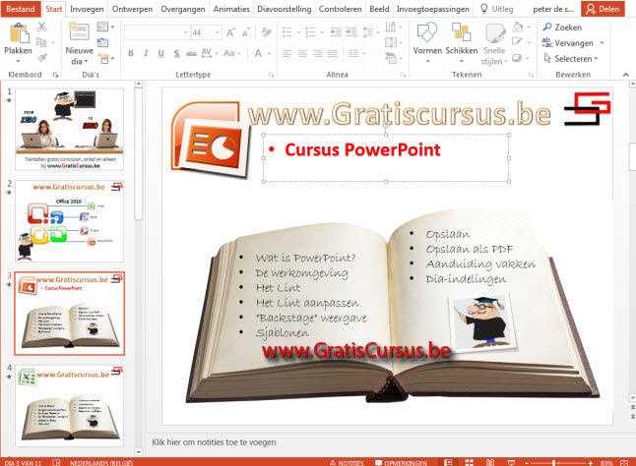
Task: Switch to the Overgangen tab
Action: [183, 9]
